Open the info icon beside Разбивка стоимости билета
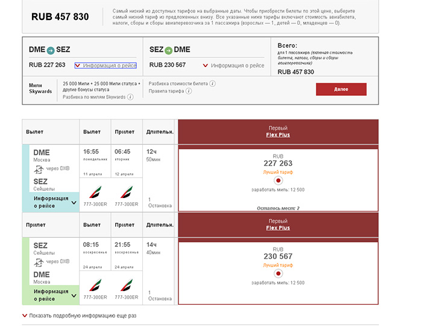This screenshot has width=422, height=326. click(212, 83)
